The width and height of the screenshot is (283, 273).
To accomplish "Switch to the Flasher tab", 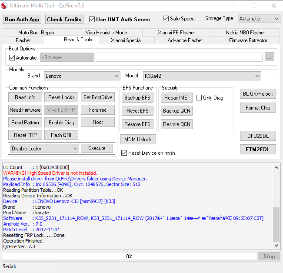I will (23, 40).
